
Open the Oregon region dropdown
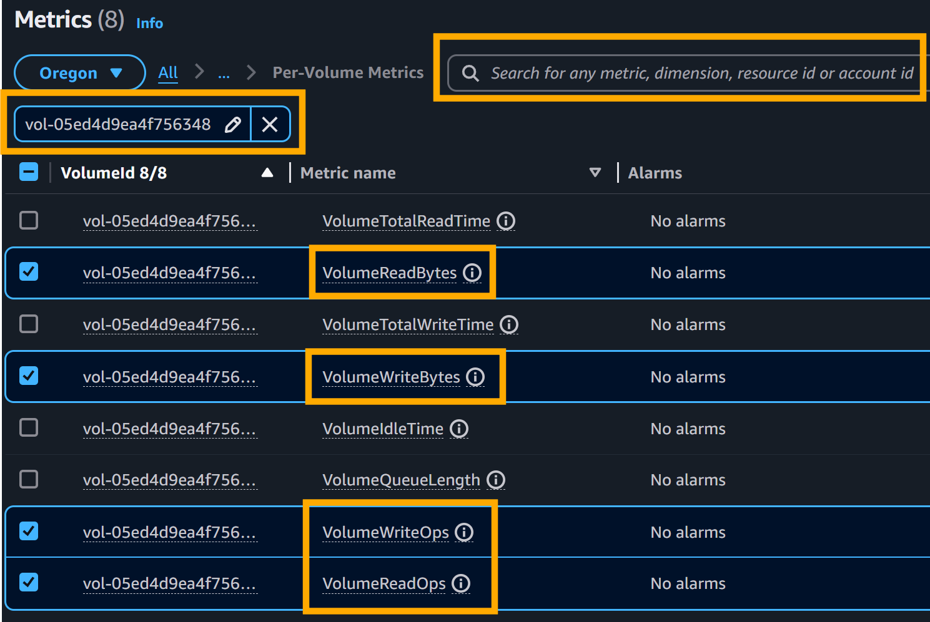(x=80, y=73)
